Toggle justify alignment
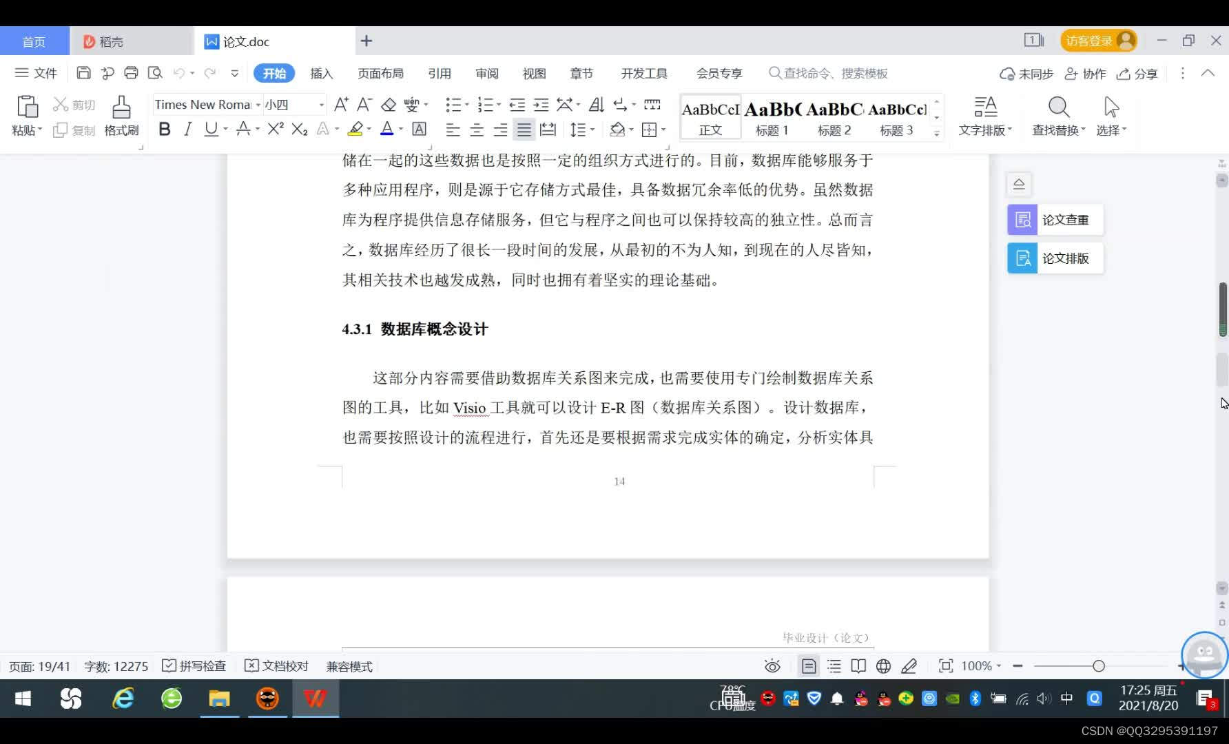The height and width of the screenshot is (744, 1229). [x=524, y=129]
